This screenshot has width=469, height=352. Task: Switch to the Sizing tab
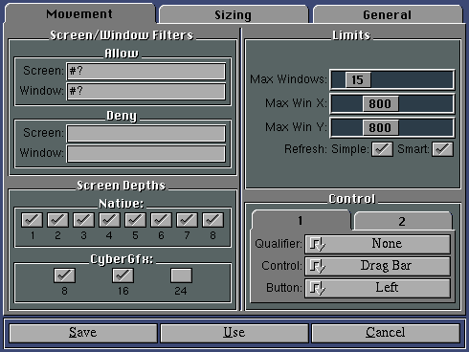coord(234,14)
